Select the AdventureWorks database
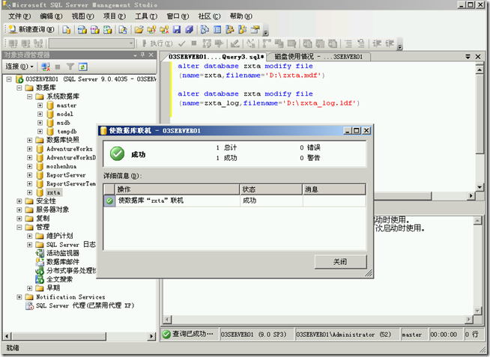The image size is (490, 357). [x=70, y=149]
